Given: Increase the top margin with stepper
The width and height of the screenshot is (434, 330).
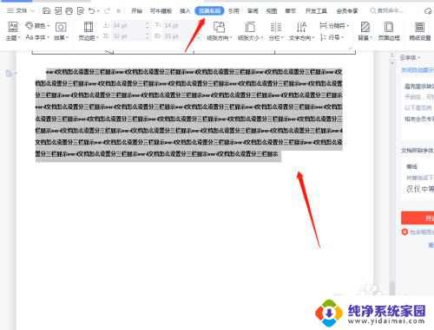Looking at the screenshot, I should (148, 23).
